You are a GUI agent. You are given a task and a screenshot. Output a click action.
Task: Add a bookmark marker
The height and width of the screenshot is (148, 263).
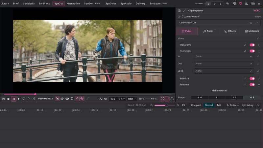[x=72, y=99]
